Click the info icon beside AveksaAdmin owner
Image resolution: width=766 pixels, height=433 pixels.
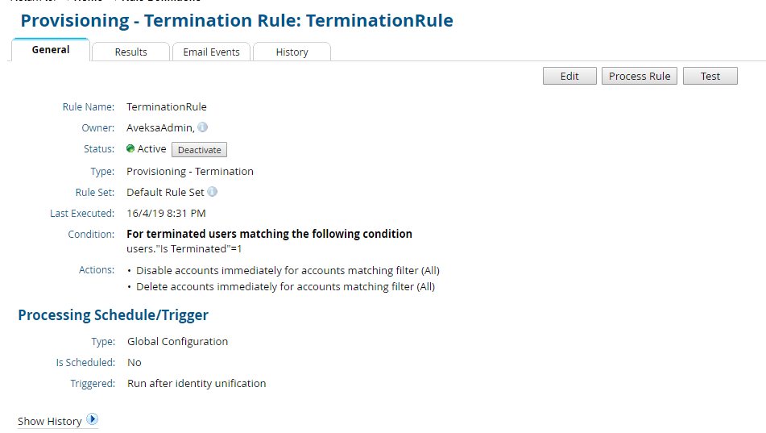[203, 127]
